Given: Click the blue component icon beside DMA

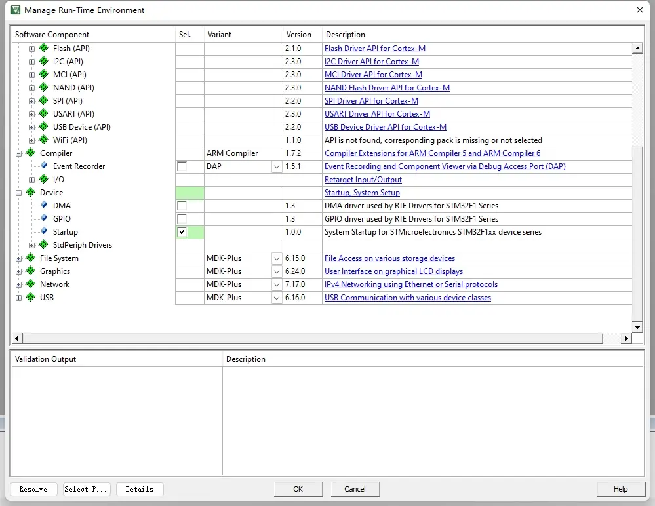Looking at the screenshot, I should point(44,206).
